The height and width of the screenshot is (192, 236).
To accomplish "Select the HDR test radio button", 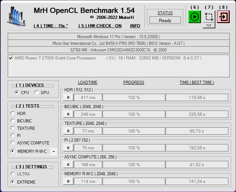I will click(13, 113).
